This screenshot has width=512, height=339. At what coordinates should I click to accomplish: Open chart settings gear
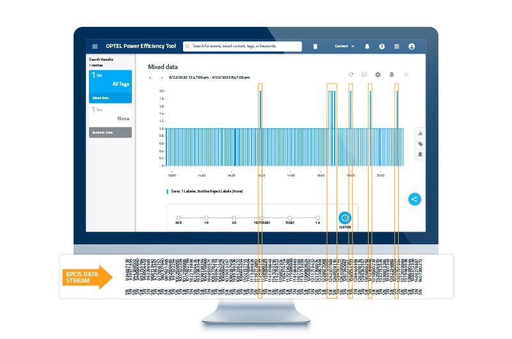tap(378, 74)
